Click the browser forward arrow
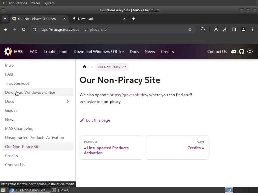 [15, 30]
